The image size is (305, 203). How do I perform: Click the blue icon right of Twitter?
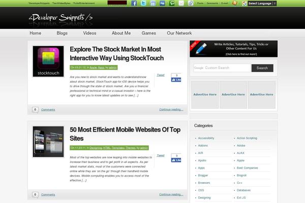click(x=153, y=3)
